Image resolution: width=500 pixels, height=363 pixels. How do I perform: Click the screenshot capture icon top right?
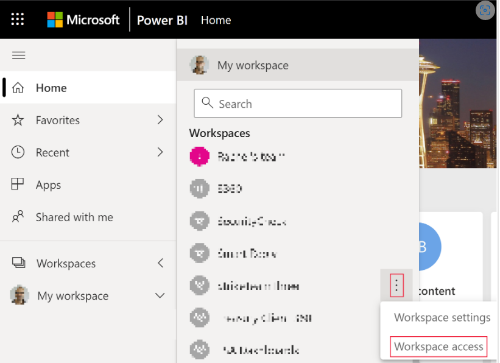tap(485, 10)
